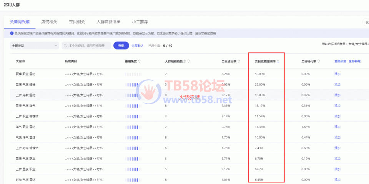369x184 pixels.
Task: Sort by 类目收藏加购率 using its sort arrows
Action: (x=278, y=61)
